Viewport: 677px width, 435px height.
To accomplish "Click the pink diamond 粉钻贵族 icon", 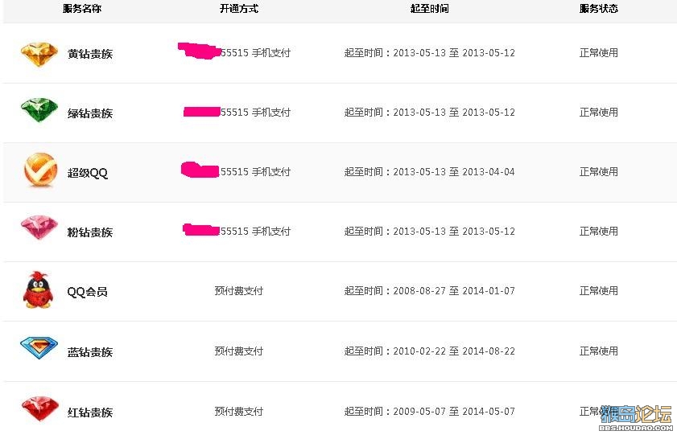I will [x=39, y=228].
